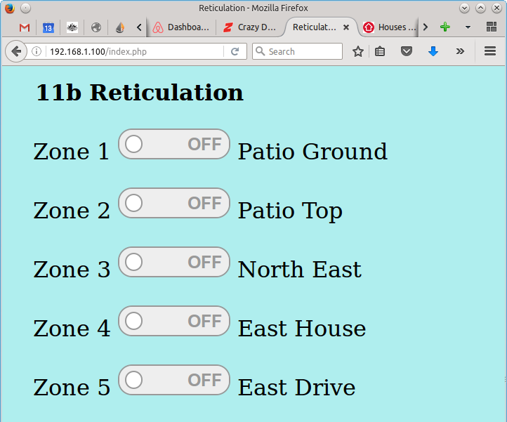Show site information icon in the address bar
This screenshot has height=422, width=507.
[37, 51]
